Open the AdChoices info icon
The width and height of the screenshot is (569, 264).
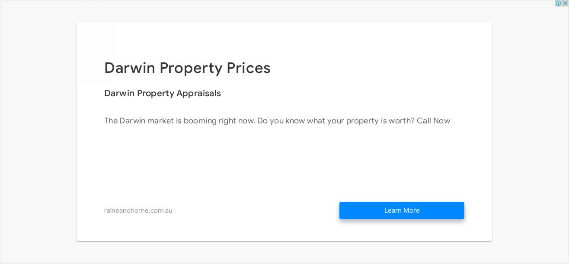(558, 3)
